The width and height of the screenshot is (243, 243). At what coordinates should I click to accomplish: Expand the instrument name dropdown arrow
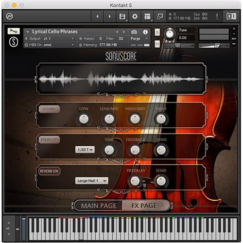pos(28,32)
